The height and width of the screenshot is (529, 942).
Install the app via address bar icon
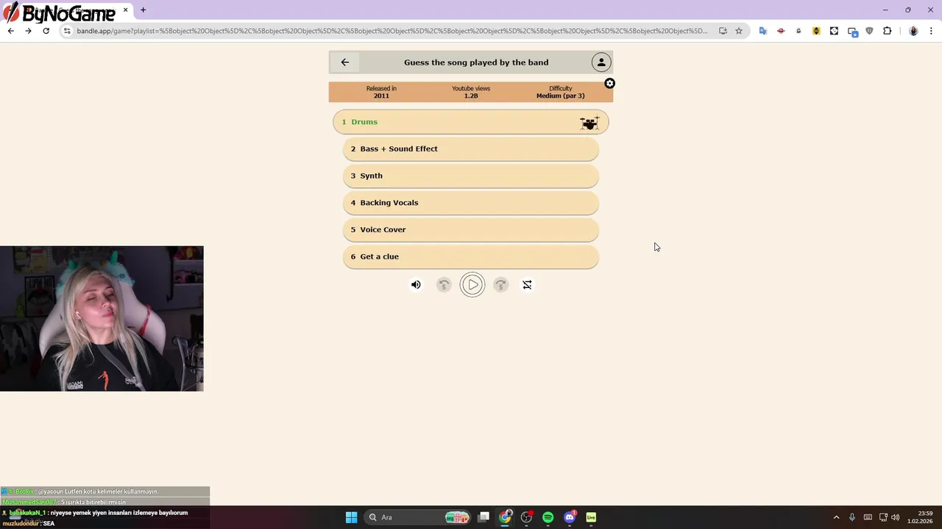tap(723, 31)
